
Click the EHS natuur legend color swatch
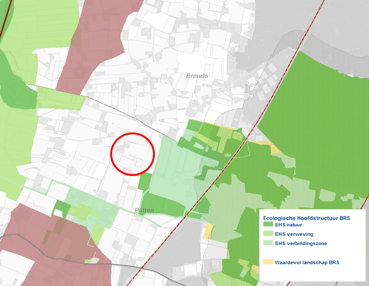pos(268,225)
